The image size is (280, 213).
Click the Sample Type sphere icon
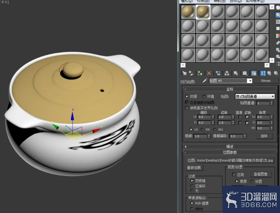278,8
